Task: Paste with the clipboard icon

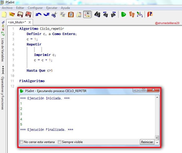Action: point(71,14)
